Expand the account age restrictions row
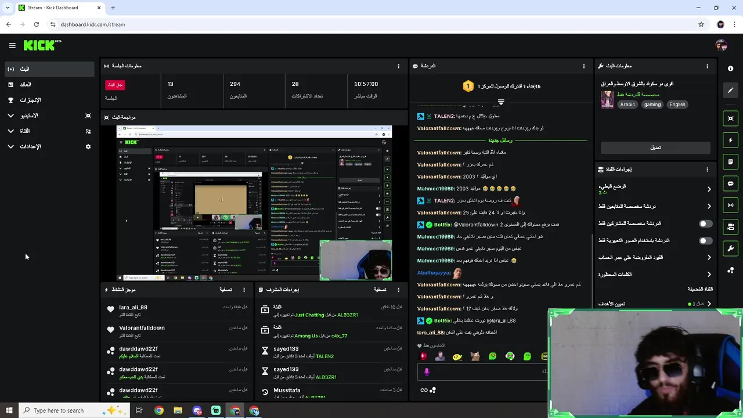 pos(655,257)
